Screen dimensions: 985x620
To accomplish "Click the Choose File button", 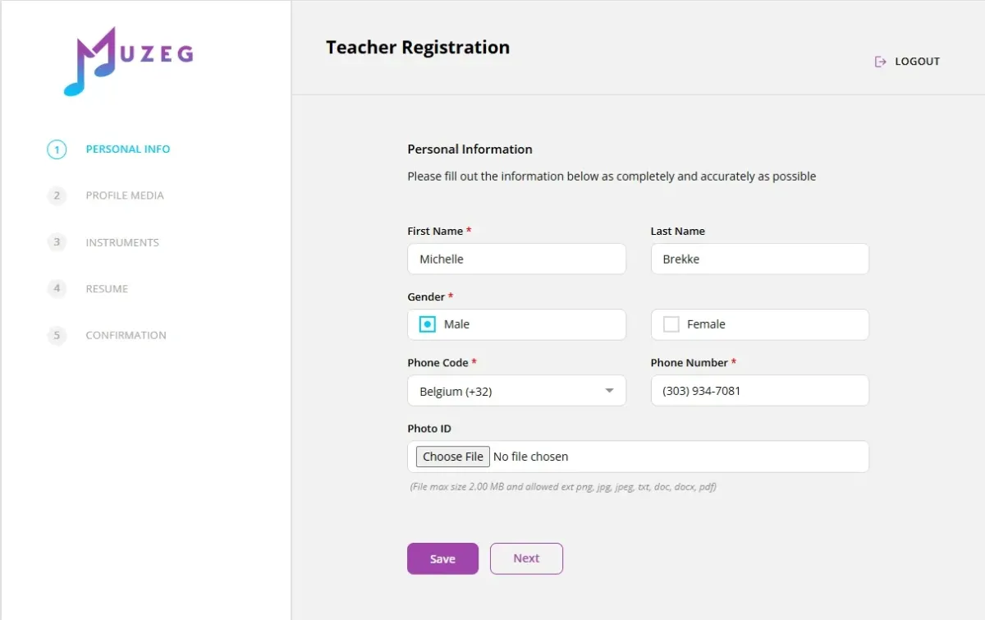I will pos(453,457).
